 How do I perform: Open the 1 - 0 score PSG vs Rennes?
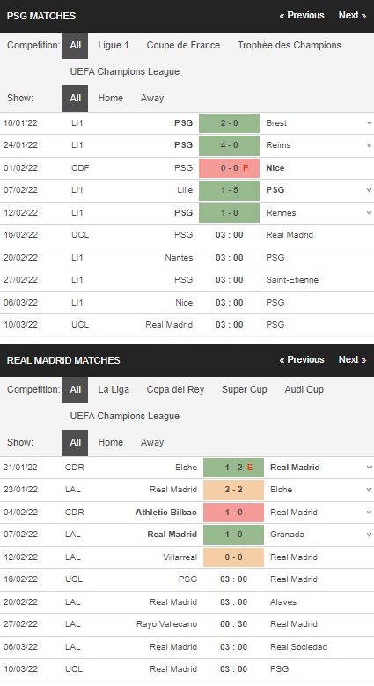click(x=229, y=212)
